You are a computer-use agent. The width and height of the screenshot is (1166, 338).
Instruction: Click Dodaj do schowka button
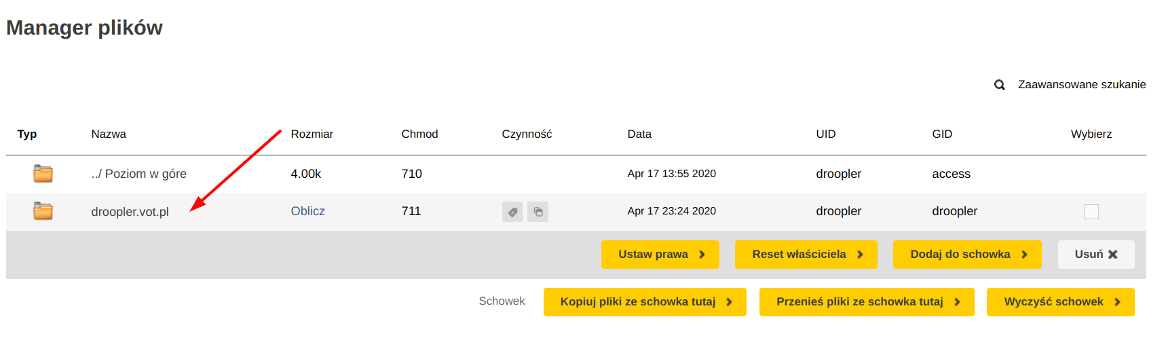click(967, 255)
